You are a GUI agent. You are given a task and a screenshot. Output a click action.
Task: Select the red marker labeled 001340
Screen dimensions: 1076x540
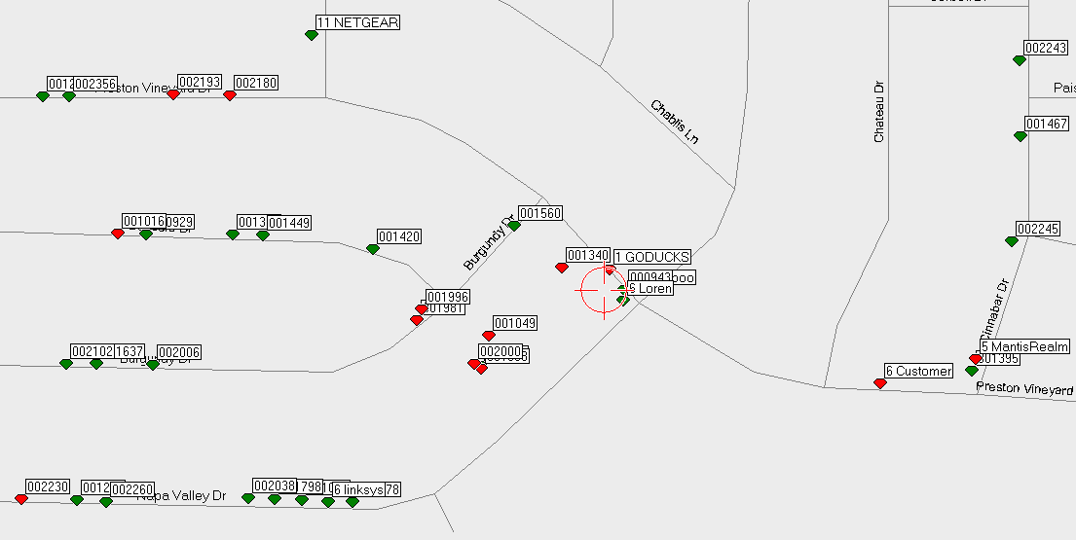pyautogui.click(x=561, y=268)
